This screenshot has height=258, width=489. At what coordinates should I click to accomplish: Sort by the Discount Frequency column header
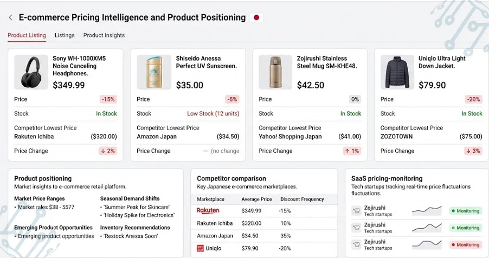click(302, 199)
